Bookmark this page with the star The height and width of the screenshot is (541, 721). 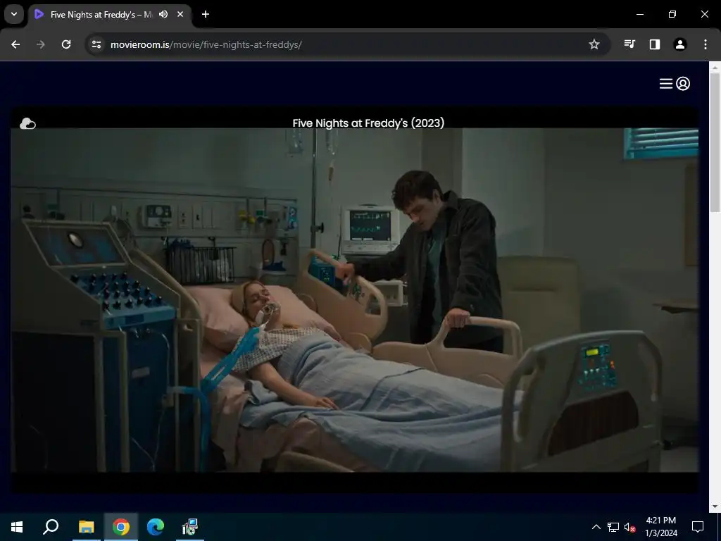[x=594, y=44]
